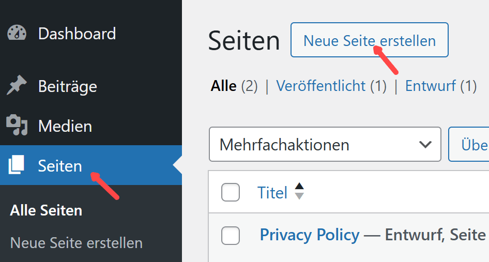Go to the Beiträge menu text label
This screenshot has height=262, width=489.
(x=68, y=86)
